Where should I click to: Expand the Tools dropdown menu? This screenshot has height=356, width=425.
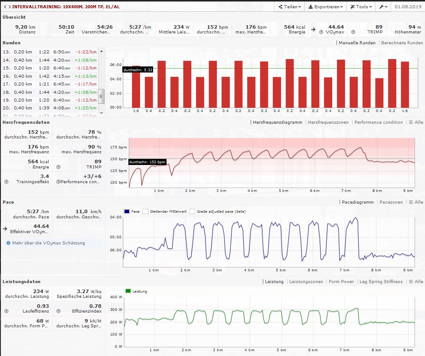361,7
